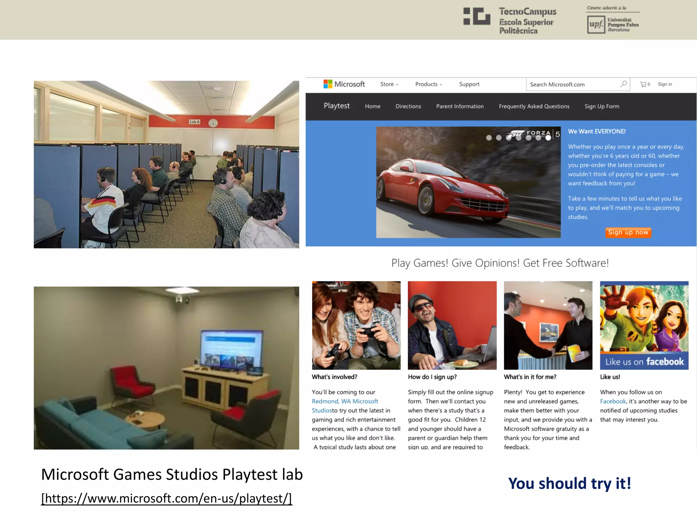Image resolution: width=697 pixels, height=523 pixels.
Task: Click the TecnoCampus logo
Action: 509,20
